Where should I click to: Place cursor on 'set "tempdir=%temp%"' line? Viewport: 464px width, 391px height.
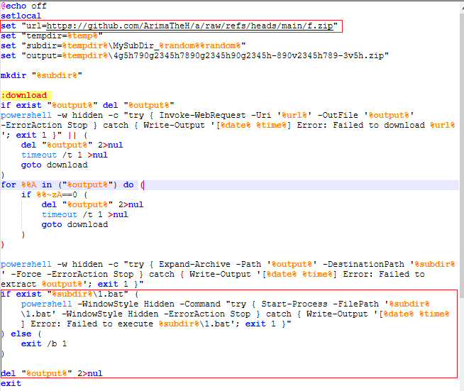tap(52, 35)
